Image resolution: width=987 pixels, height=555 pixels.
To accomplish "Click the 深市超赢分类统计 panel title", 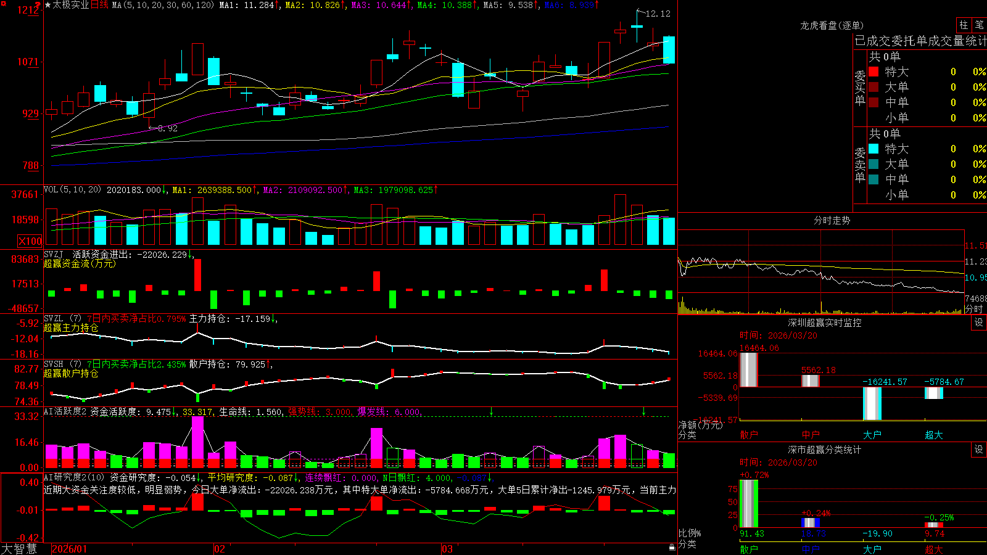I will (824, 450).
